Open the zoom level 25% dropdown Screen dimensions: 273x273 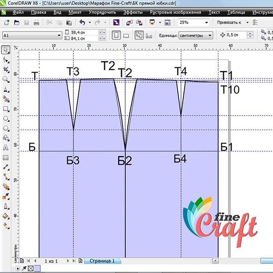pos(206,22)
